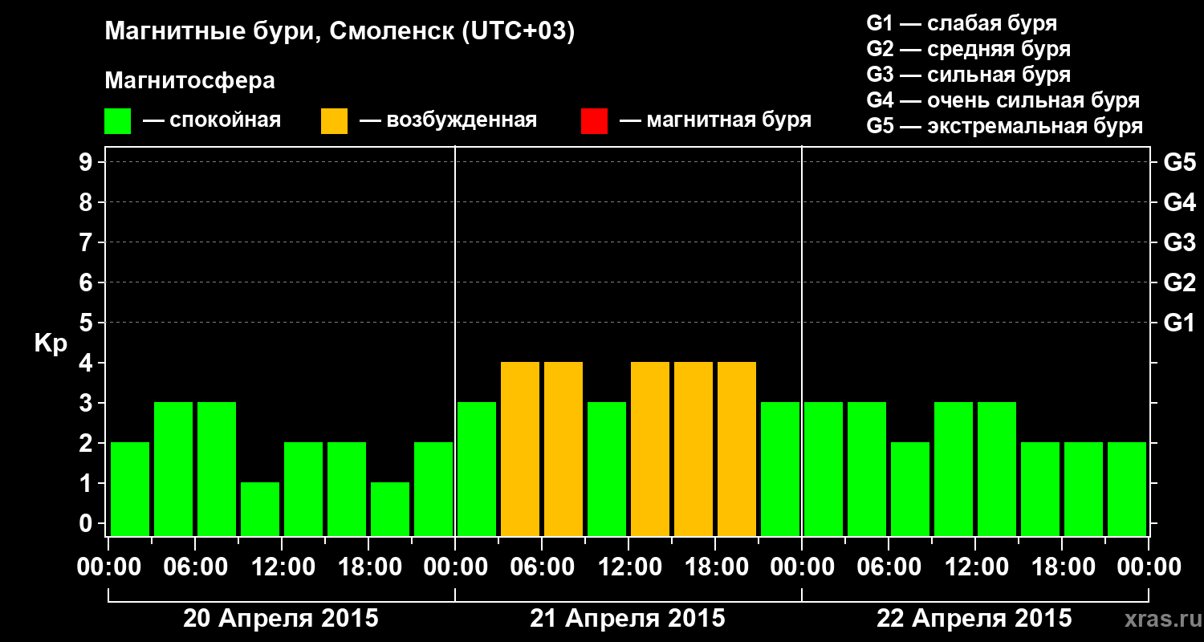The image size is (1204, 642).
Task: Click the '0' value on the Kp axis
Action: pos(87,523)
